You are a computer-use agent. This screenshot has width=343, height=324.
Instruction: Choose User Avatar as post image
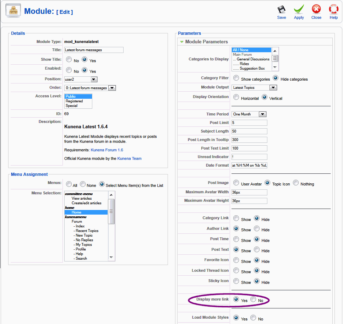click(236, 183)
